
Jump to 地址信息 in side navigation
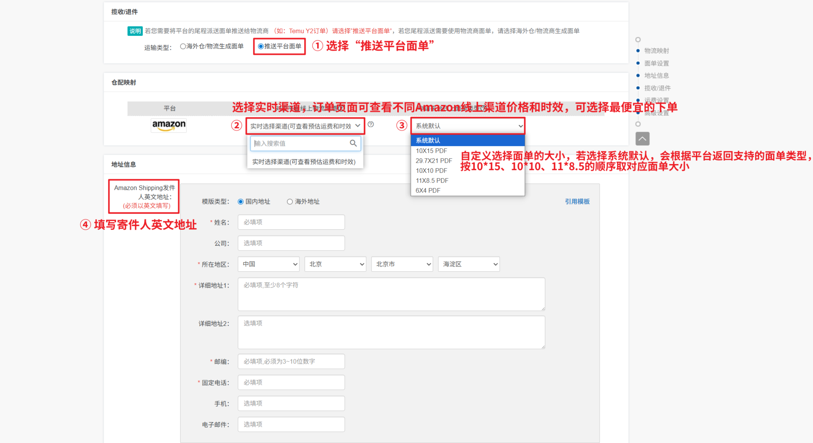657,76
